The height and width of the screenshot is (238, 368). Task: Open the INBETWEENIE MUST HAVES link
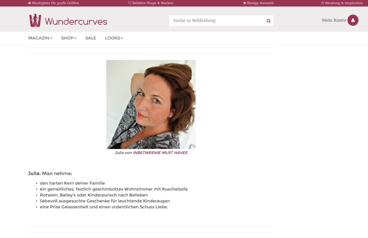(x=160, y=153)
